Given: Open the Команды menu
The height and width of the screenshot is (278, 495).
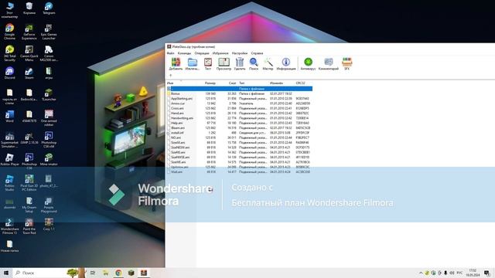Looking at the screenshot, I should [184, 53].
